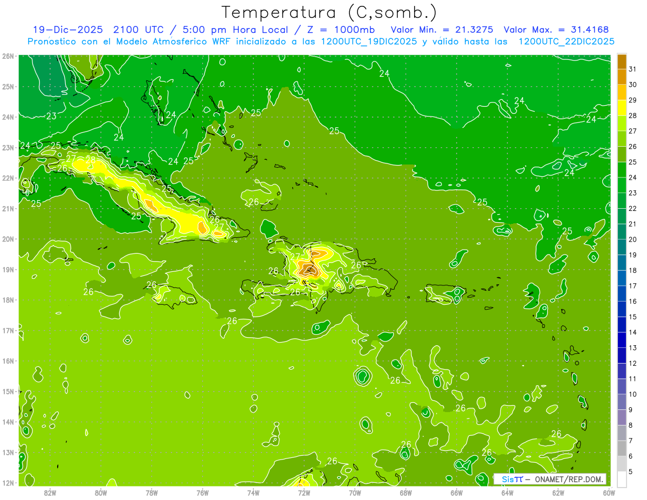Click the "17N" latitude axis label
The width and height of the screenshot is (647, 500).
[x=8, y=330]
